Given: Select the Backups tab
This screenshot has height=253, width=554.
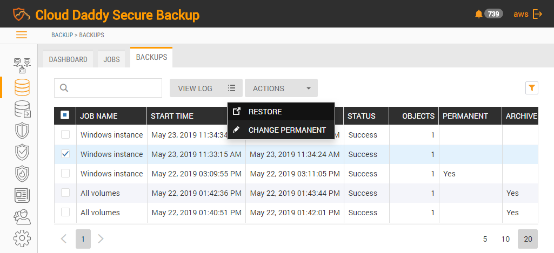Looking at the screenshot, I should coord(151,57).
